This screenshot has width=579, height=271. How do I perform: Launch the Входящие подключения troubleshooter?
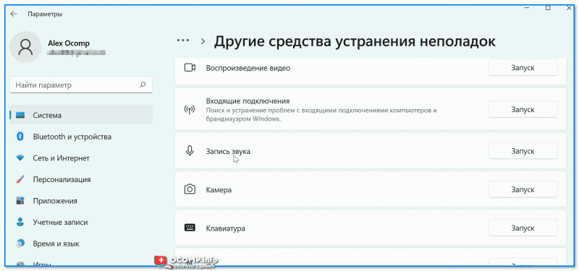523,110
